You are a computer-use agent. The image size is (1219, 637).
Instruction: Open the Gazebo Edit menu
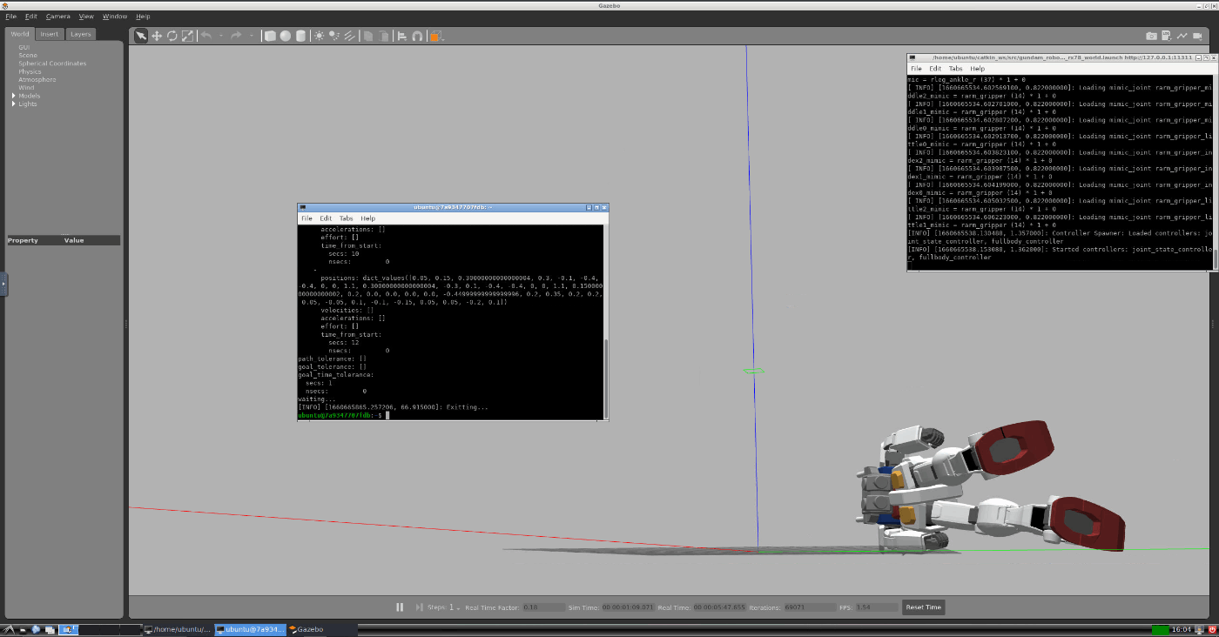(31, 16)
